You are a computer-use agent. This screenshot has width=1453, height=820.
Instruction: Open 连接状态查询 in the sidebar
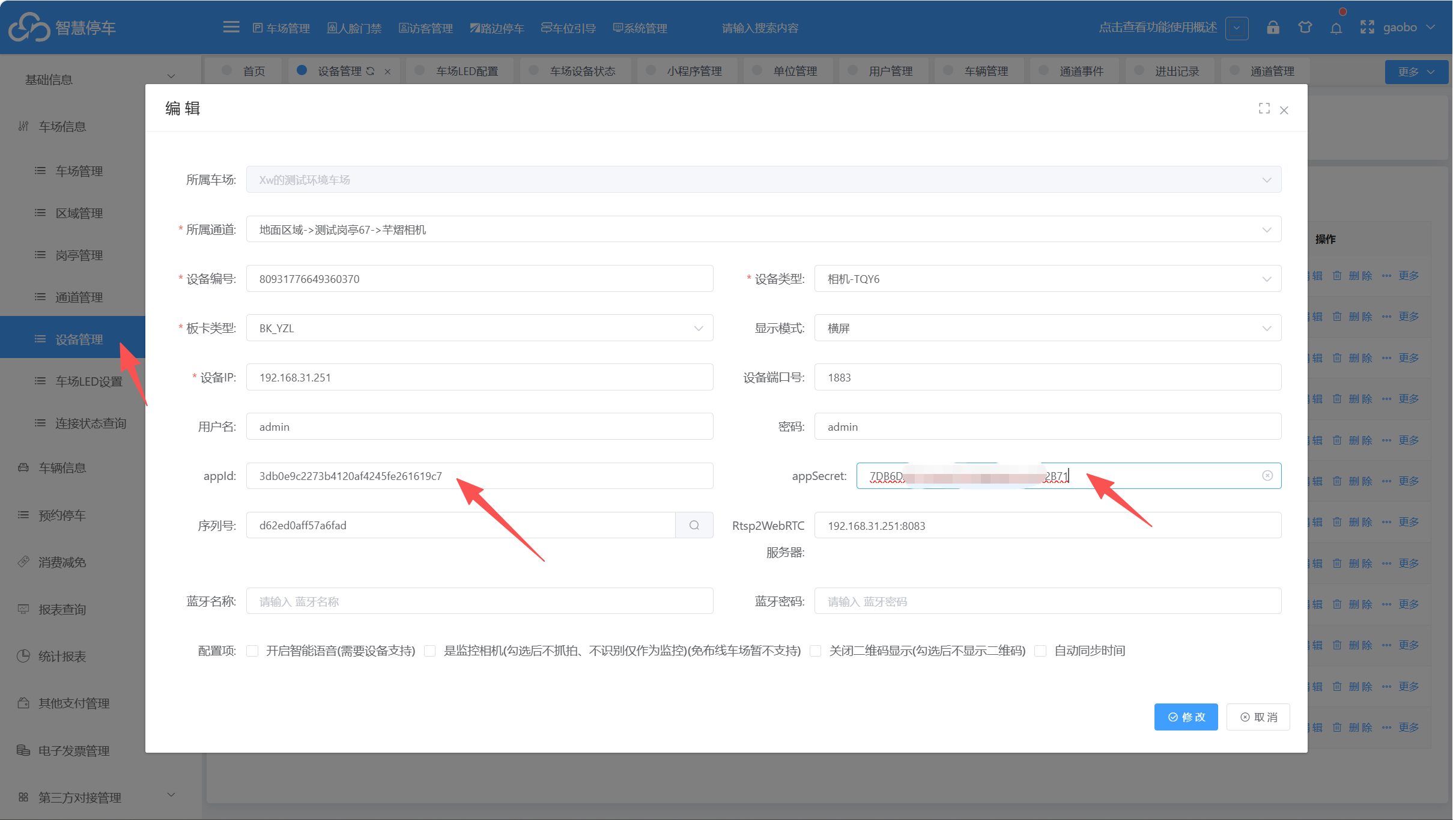(x=90, y=424)
